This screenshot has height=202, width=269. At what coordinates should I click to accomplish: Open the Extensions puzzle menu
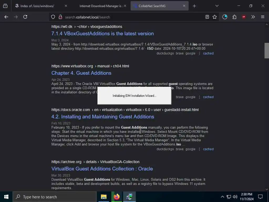tap(235, 17)
